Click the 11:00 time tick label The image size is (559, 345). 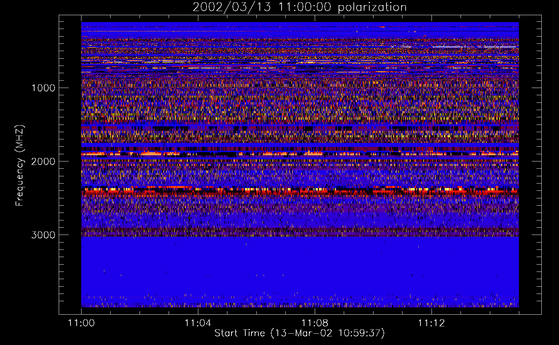click(x=81, y=323)
